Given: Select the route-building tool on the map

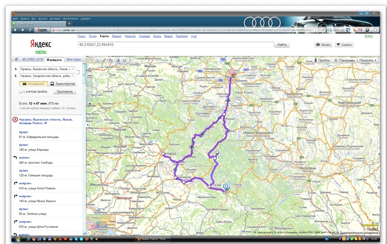Looking at the screenshot, I should tap(111, 60).
